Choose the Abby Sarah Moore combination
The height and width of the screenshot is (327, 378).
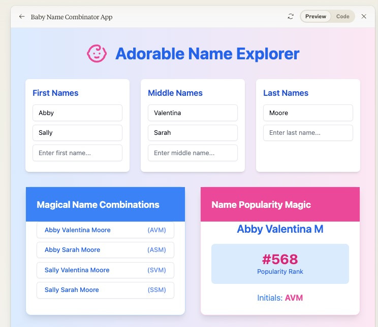(x=105, y=250)
